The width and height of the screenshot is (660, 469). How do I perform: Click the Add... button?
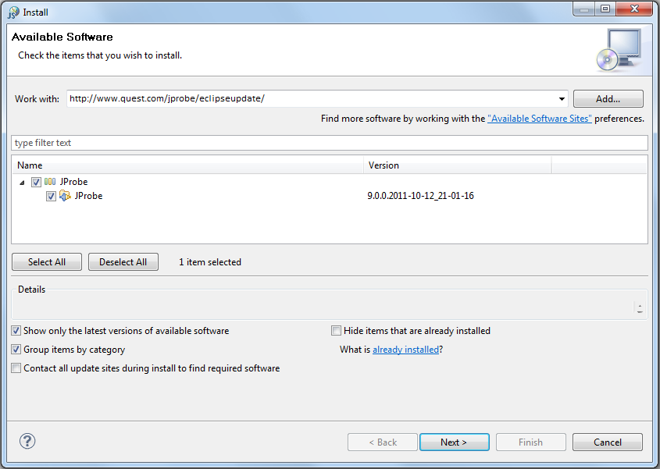tap(608, 99)
